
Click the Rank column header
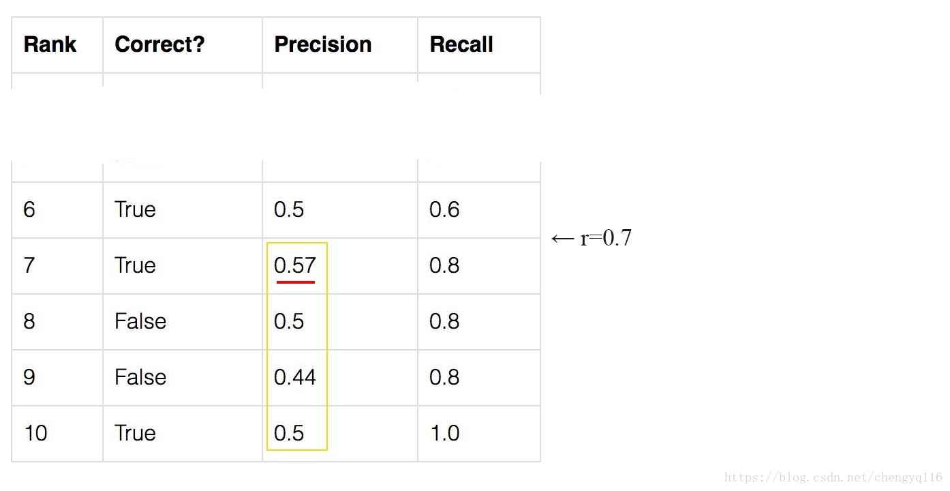[x=50, y=45]
